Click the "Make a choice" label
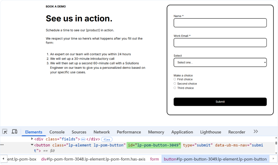 pyautogui.click(x=183, y=75)
